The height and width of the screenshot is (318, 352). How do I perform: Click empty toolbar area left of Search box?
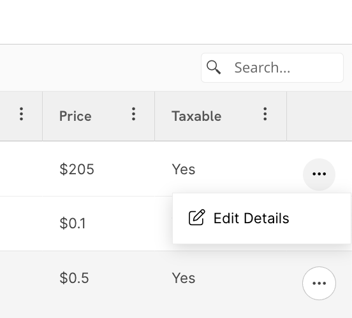pos(100,67)
